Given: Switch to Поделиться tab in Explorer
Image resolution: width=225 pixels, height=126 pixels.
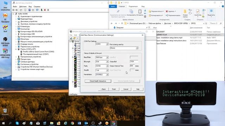Looking at the screenshot, I should point(133,6).
